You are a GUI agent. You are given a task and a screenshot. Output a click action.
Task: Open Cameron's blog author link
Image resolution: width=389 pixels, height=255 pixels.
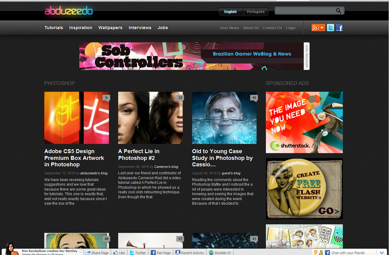(x=166, y=167)
